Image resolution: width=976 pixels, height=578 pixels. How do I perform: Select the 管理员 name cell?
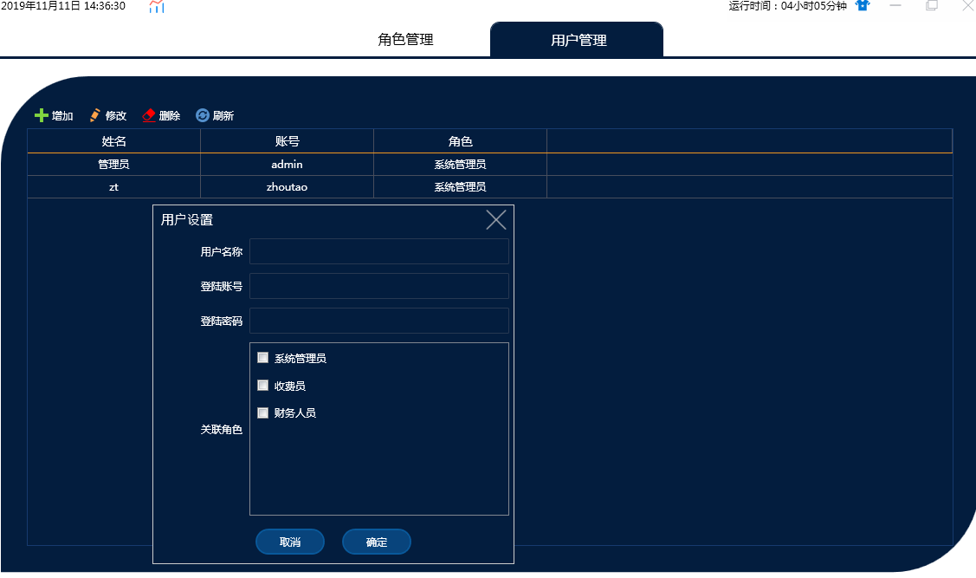(114, 165)
